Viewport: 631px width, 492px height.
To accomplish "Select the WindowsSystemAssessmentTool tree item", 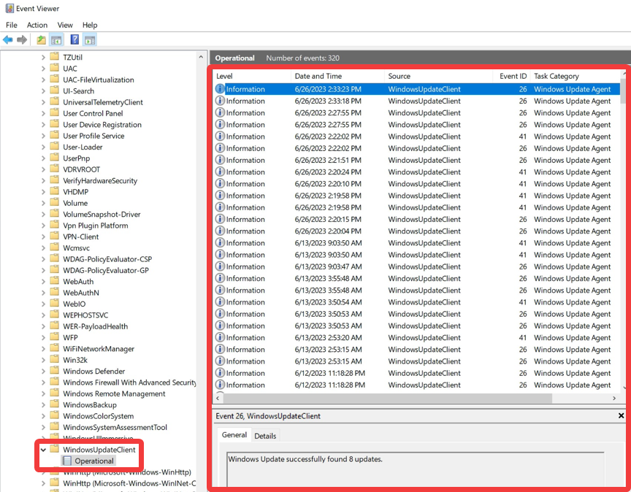I will pos(115,427).
